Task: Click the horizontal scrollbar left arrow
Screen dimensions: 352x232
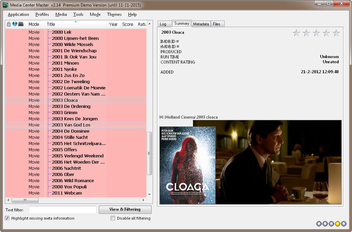Action: coord(8,200)
